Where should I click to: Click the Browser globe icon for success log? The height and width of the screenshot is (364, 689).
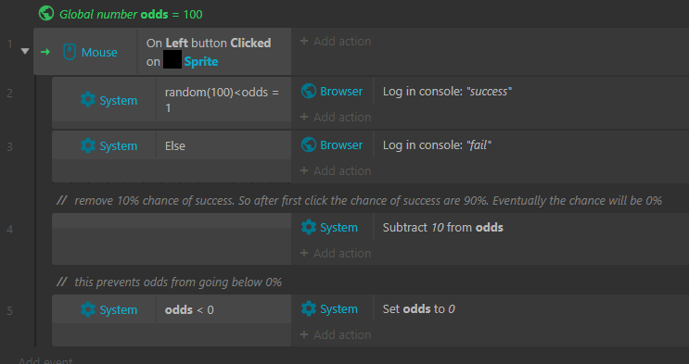[309, 91]
